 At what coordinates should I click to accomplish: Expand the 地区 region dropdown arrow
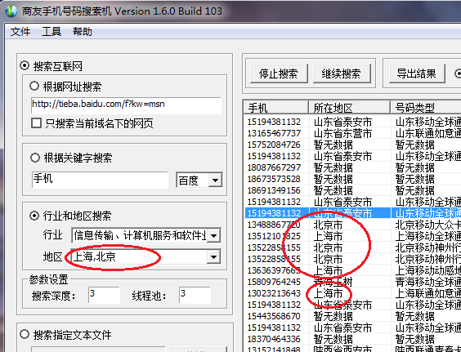[213, 257]
